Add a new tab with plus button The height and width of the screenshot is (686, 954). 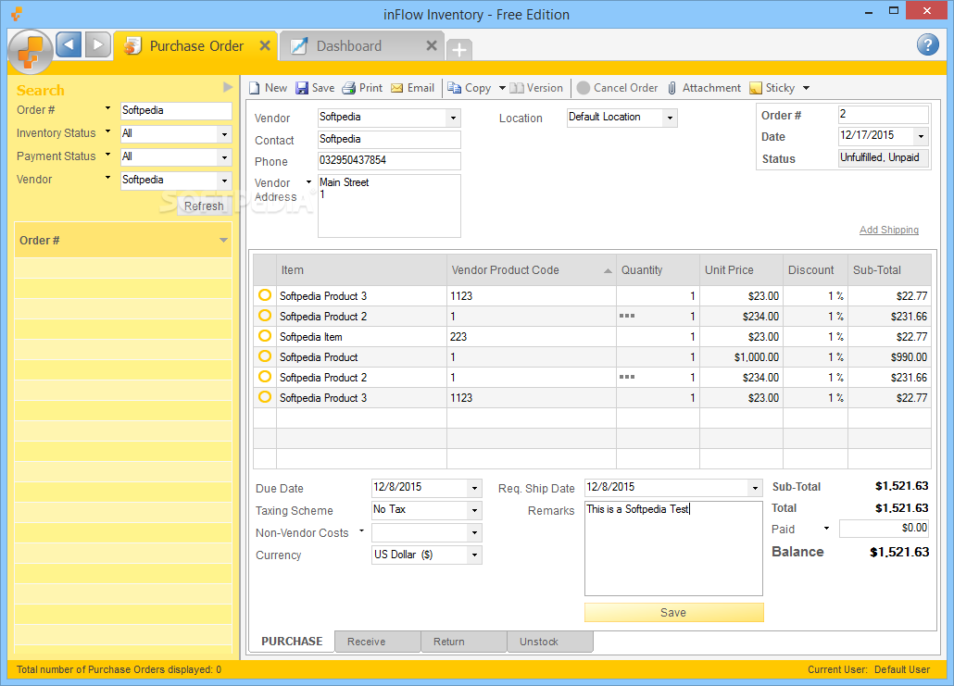point(459,49)
